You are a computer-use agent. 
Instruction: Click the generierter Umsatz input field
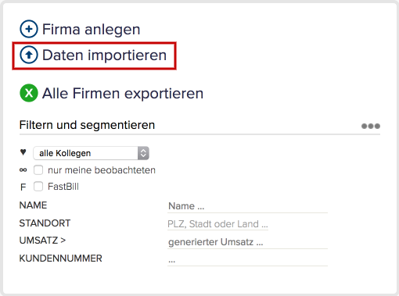[247, 242]
